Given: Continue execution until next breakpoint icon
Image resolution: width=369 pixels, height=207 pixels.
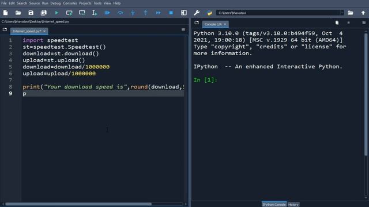Looking at the screenshot, I should 158,13.
